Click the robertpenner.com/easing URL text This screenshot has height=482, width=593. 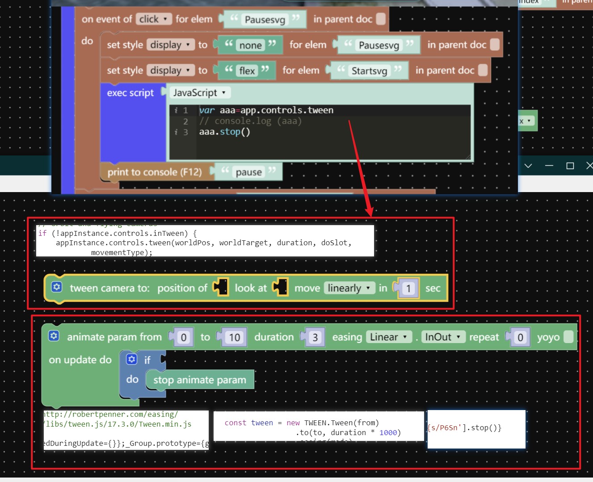click(x=112, y=414)
